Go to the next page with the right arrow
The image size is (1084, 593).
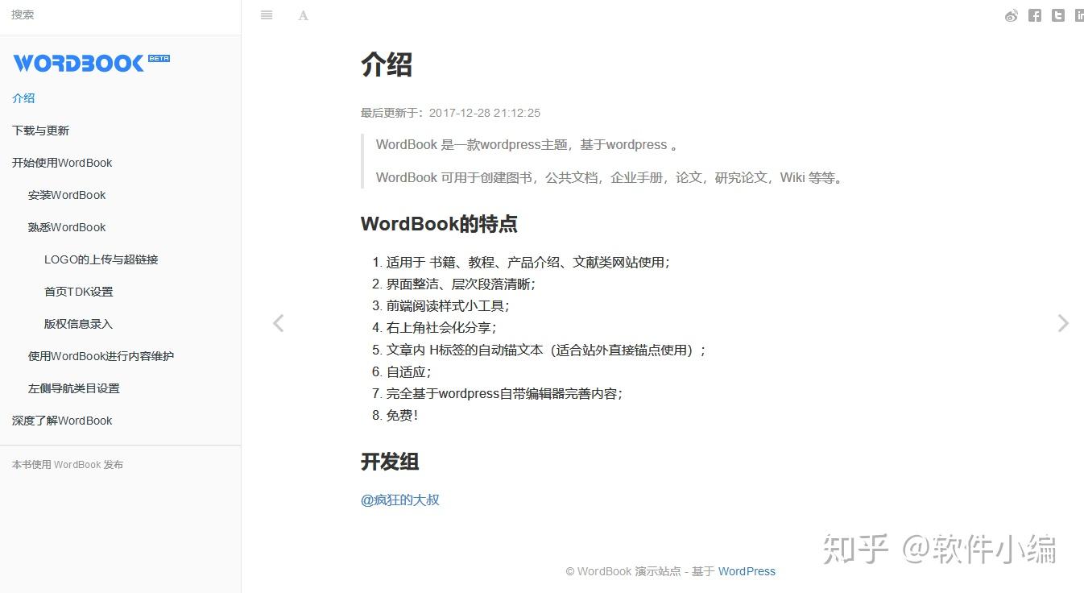click(1063, 323)
